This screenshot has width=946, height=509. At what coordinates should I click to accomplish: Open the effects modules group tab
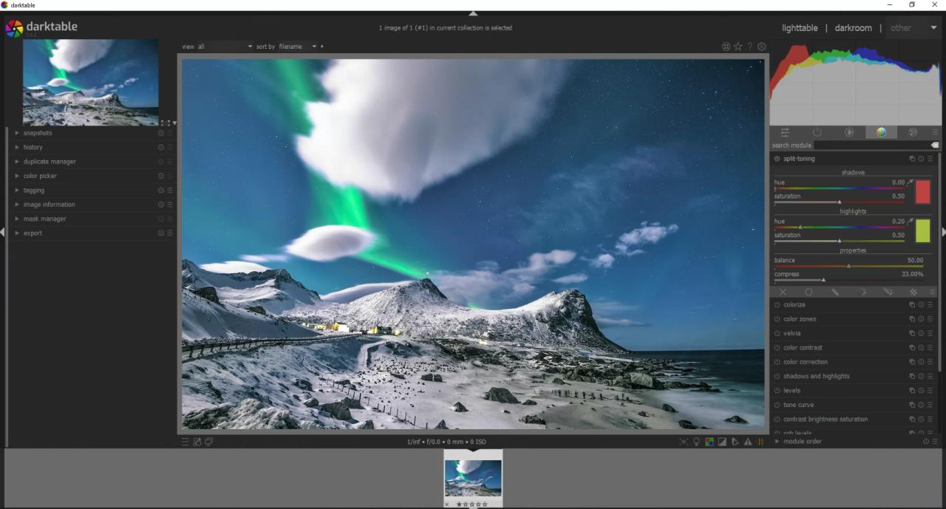coord(913,132)
